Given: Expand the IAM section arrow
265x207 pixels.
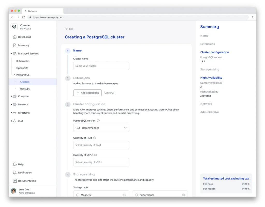Looking at the screenshot, I should pyautogui.click(x=11, y=121).
